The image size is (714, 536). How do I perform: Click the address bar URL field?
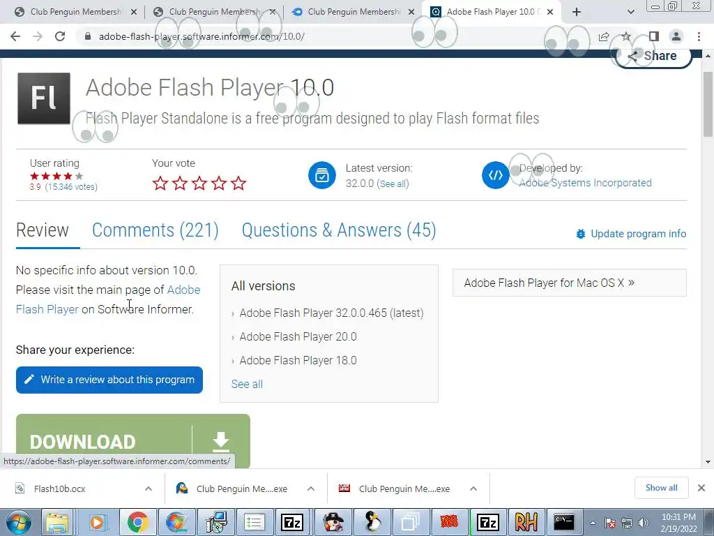coord(337,36)
